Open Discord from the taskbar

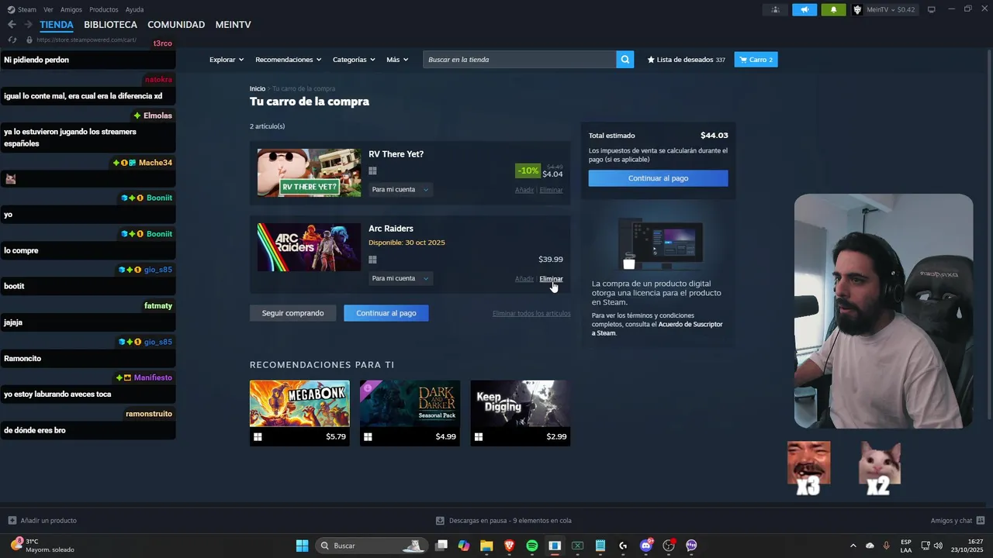coord(645,546)
